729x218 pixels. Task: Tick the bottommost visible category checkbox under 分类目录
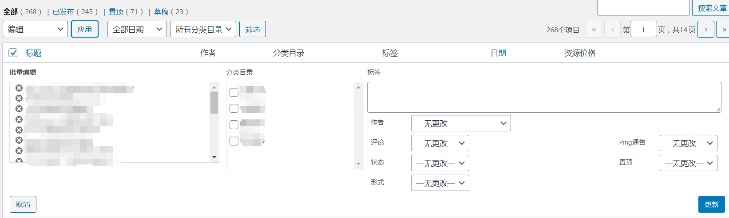234,141
